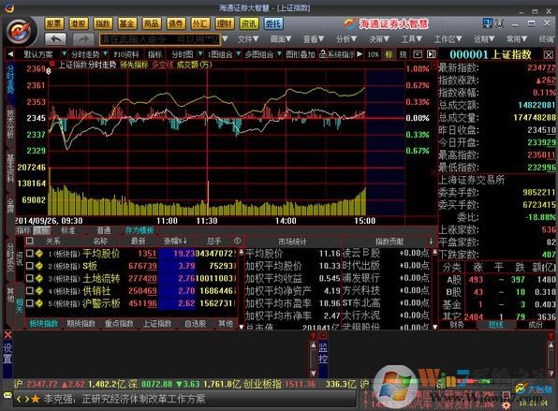
Task: Go back with the left arrow button
Action: [55, 38]
